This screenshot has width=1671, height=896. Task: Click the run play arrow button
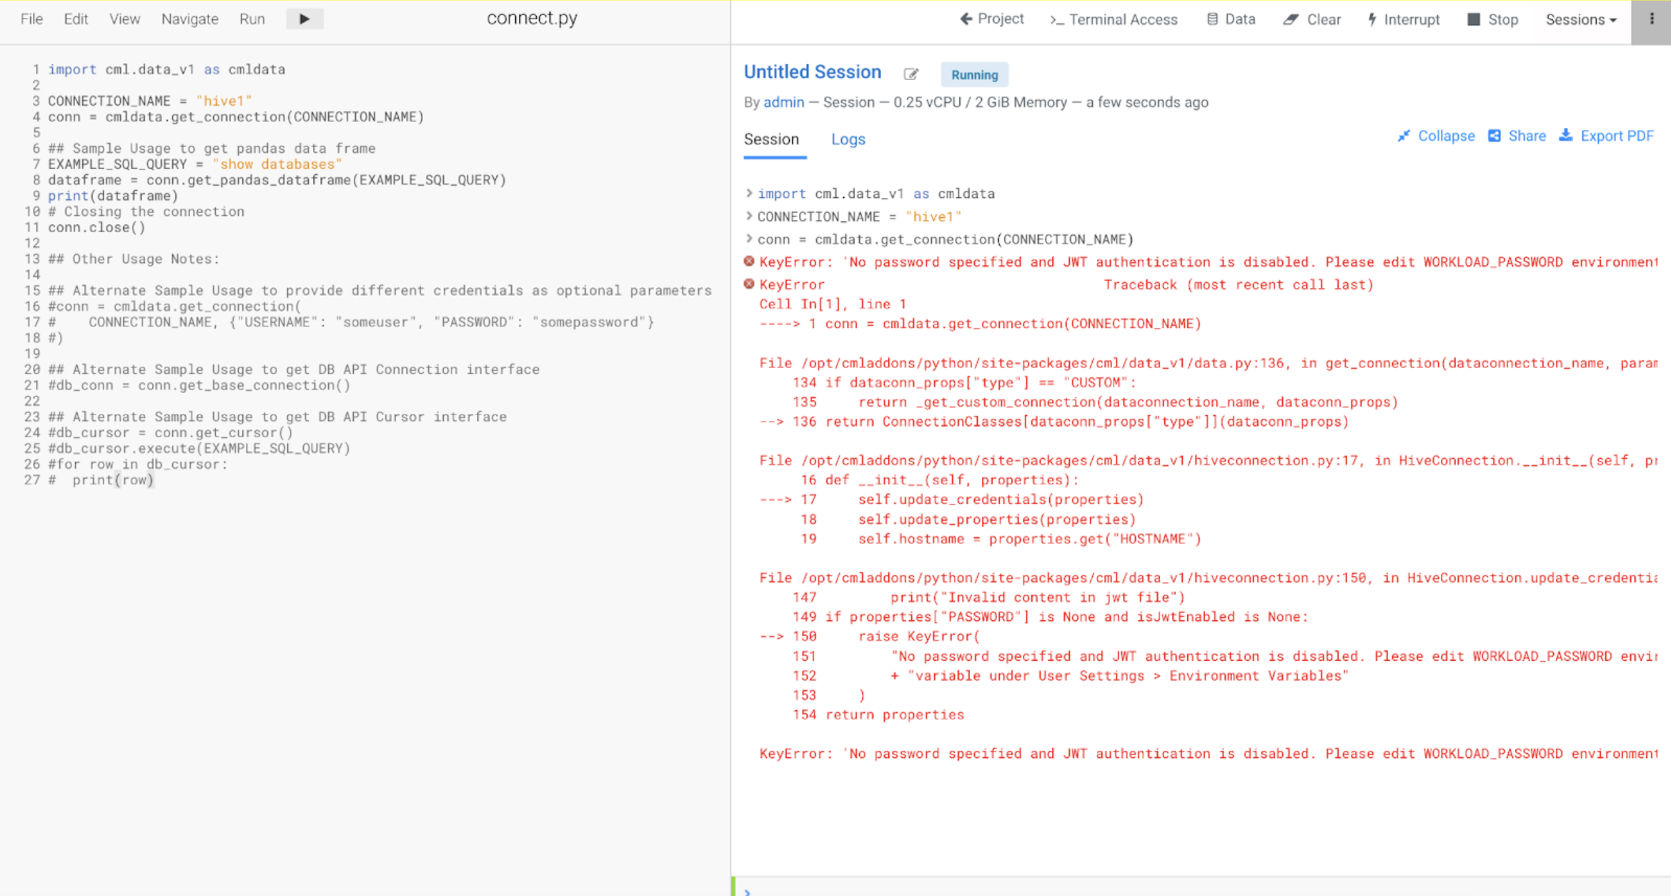304,19
